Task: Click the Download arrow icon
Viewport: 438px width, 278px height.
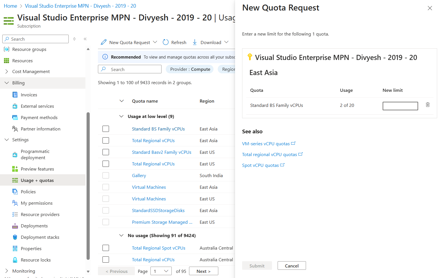Action: [195, 42]
